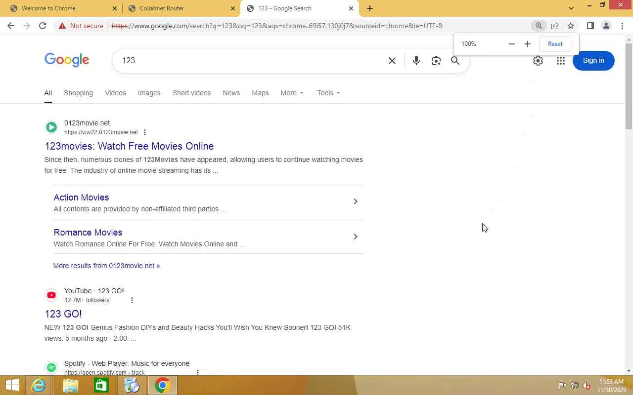Open the Google apps grid
Viewport: 633px width, 395px height.
[560, 61]
